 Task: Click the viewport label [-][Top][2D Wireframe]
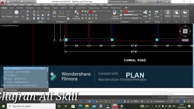click(x=9, y=26)
